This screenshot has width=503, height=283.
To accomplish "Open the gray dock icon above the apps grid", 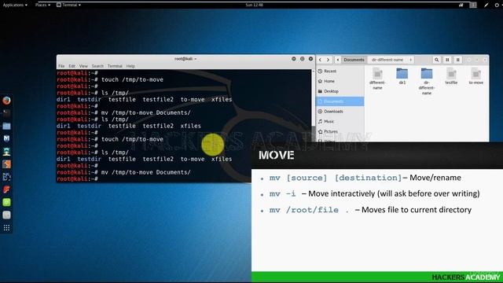I will point(6,215).
